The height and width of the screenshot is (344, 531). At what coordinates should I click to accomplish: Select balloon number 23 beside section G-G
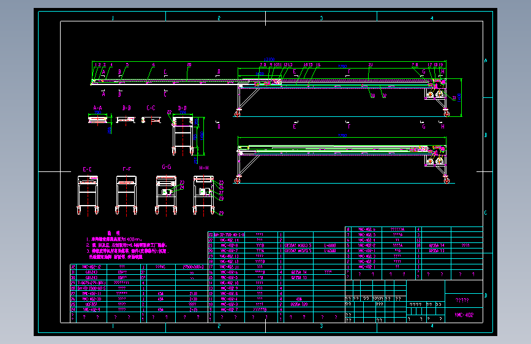(x=182, y=182)
